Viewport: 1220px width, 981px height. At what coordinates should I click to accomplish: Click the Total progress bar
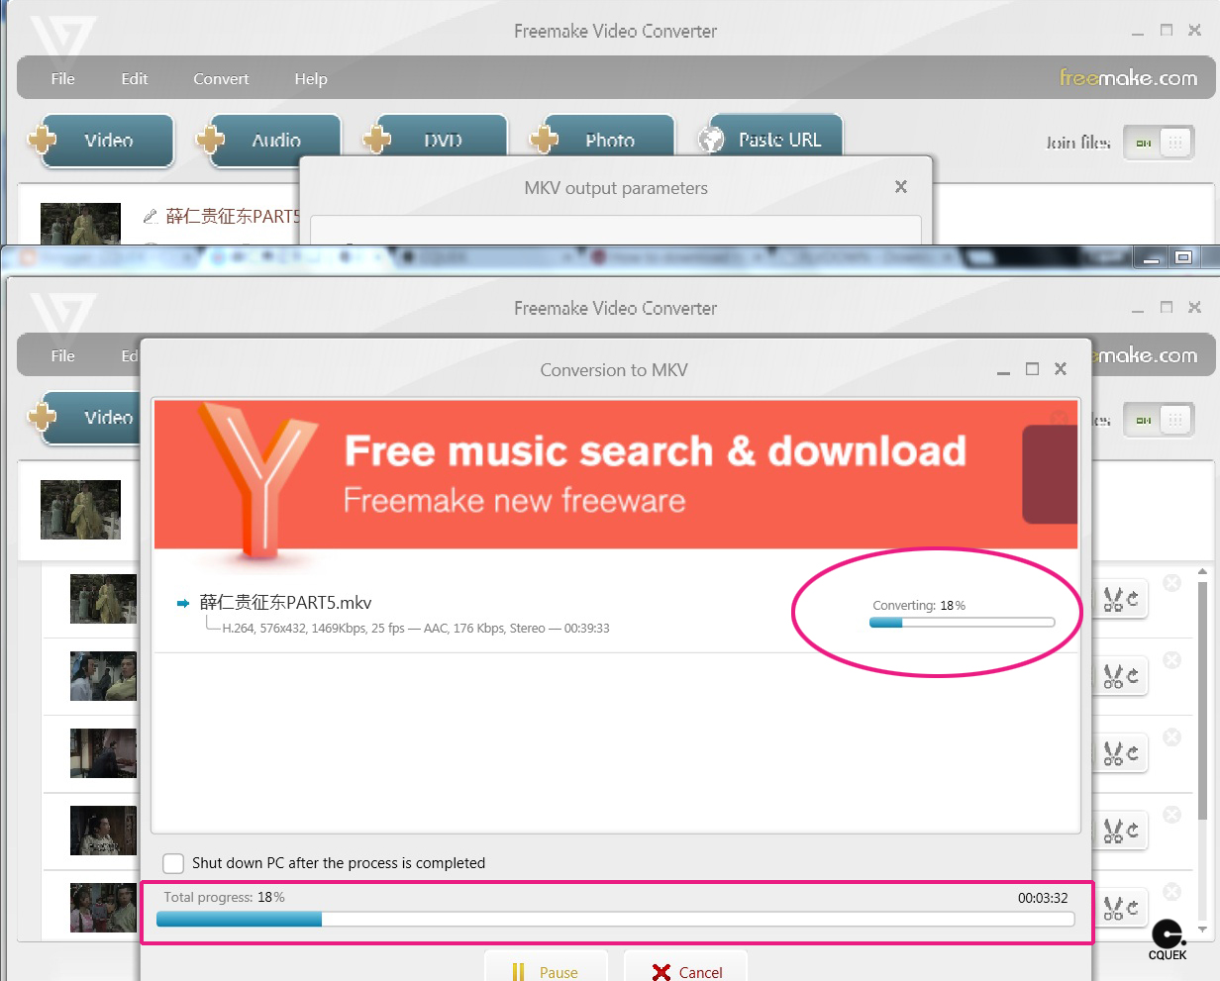pyautogui.click(x=615, y=920)
